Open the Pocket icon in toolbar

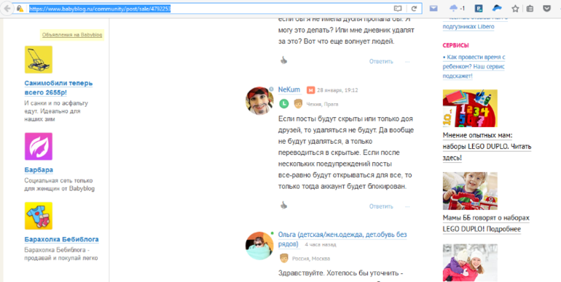click(x=546, y=8)
